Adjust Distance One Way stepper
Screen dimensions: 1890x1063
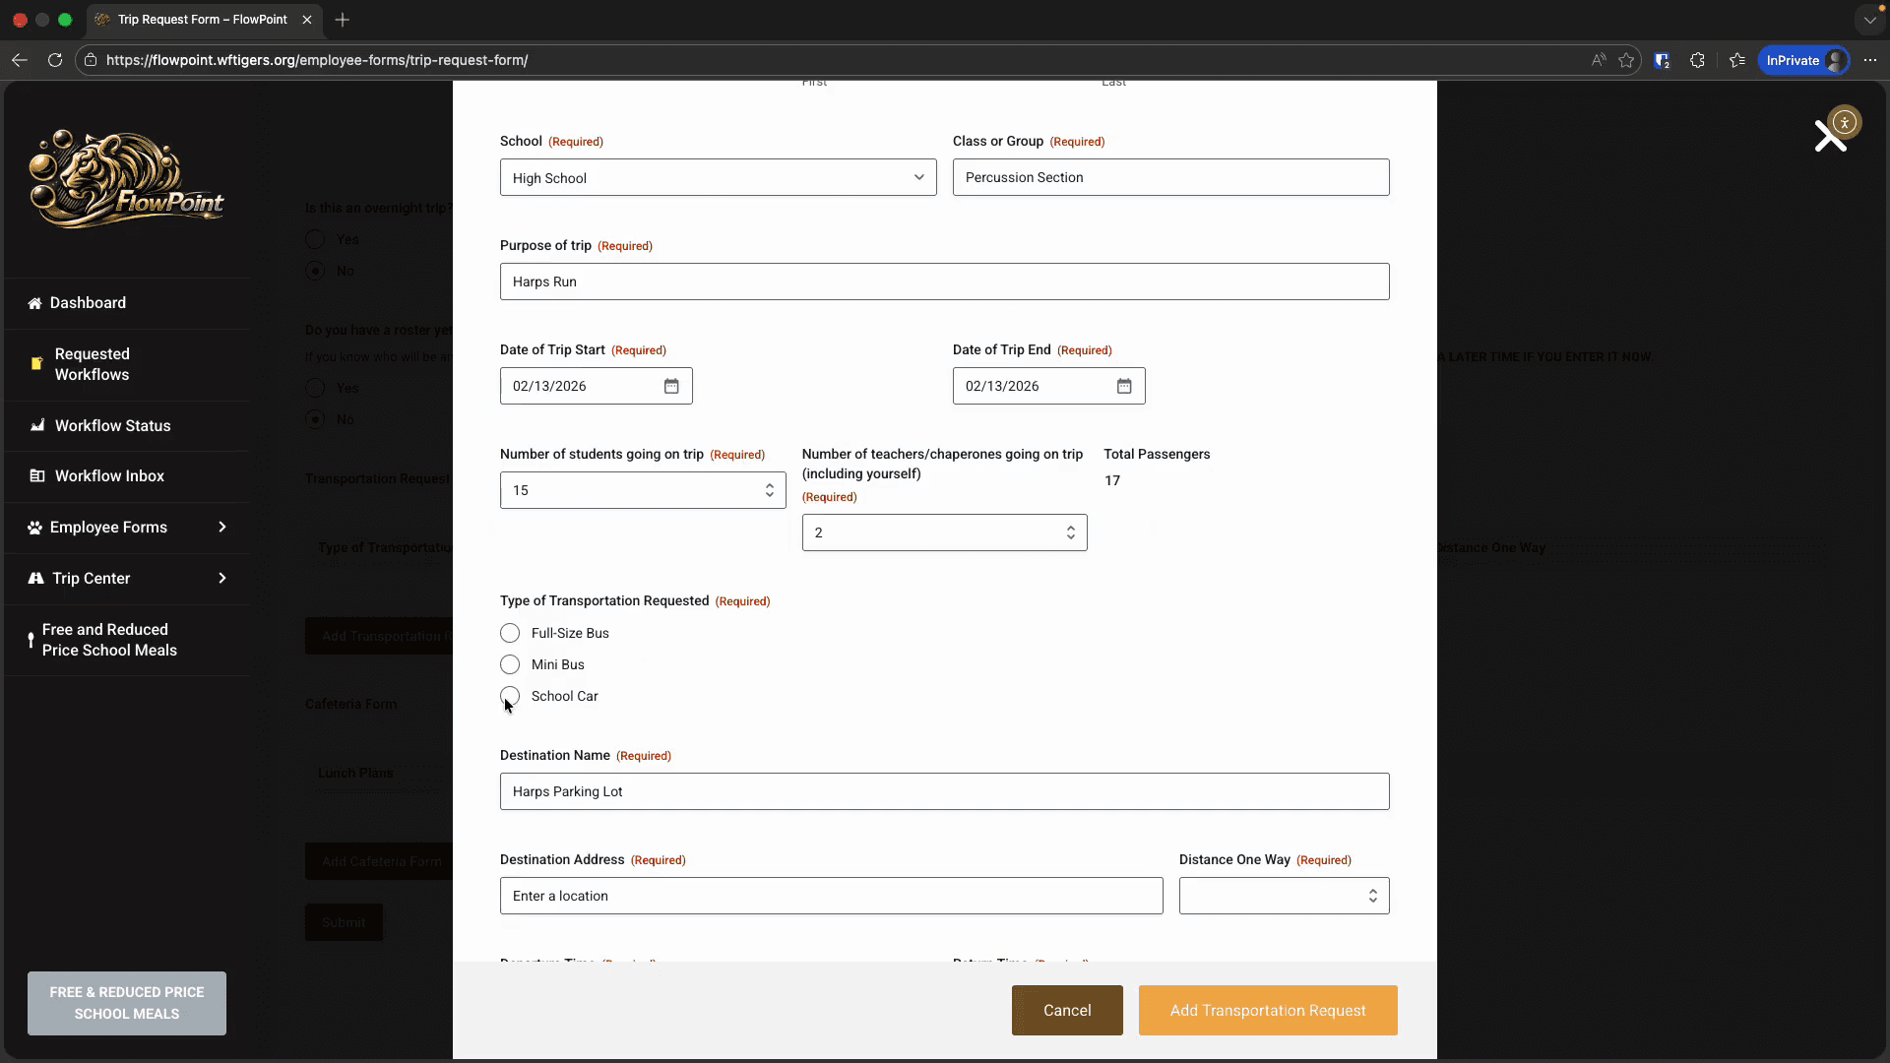1373,896
